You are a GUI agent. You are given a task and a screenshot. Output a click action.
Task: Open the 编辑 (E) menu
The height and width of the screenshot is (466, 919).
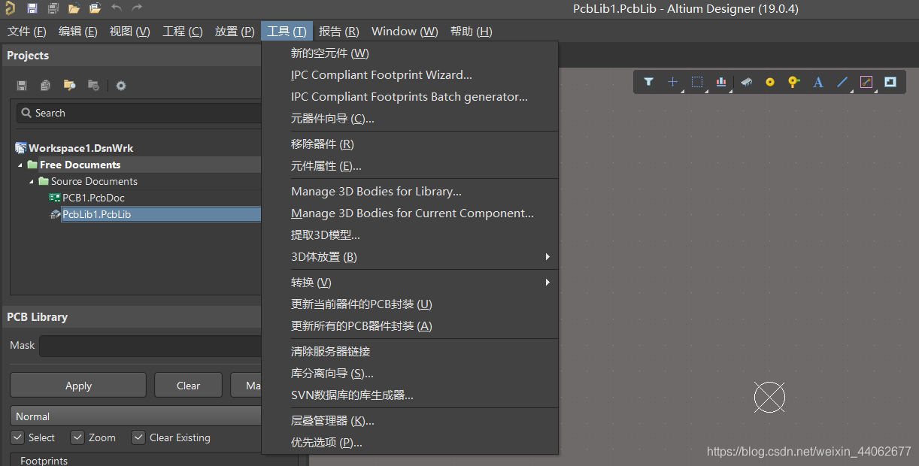point(78,31)
